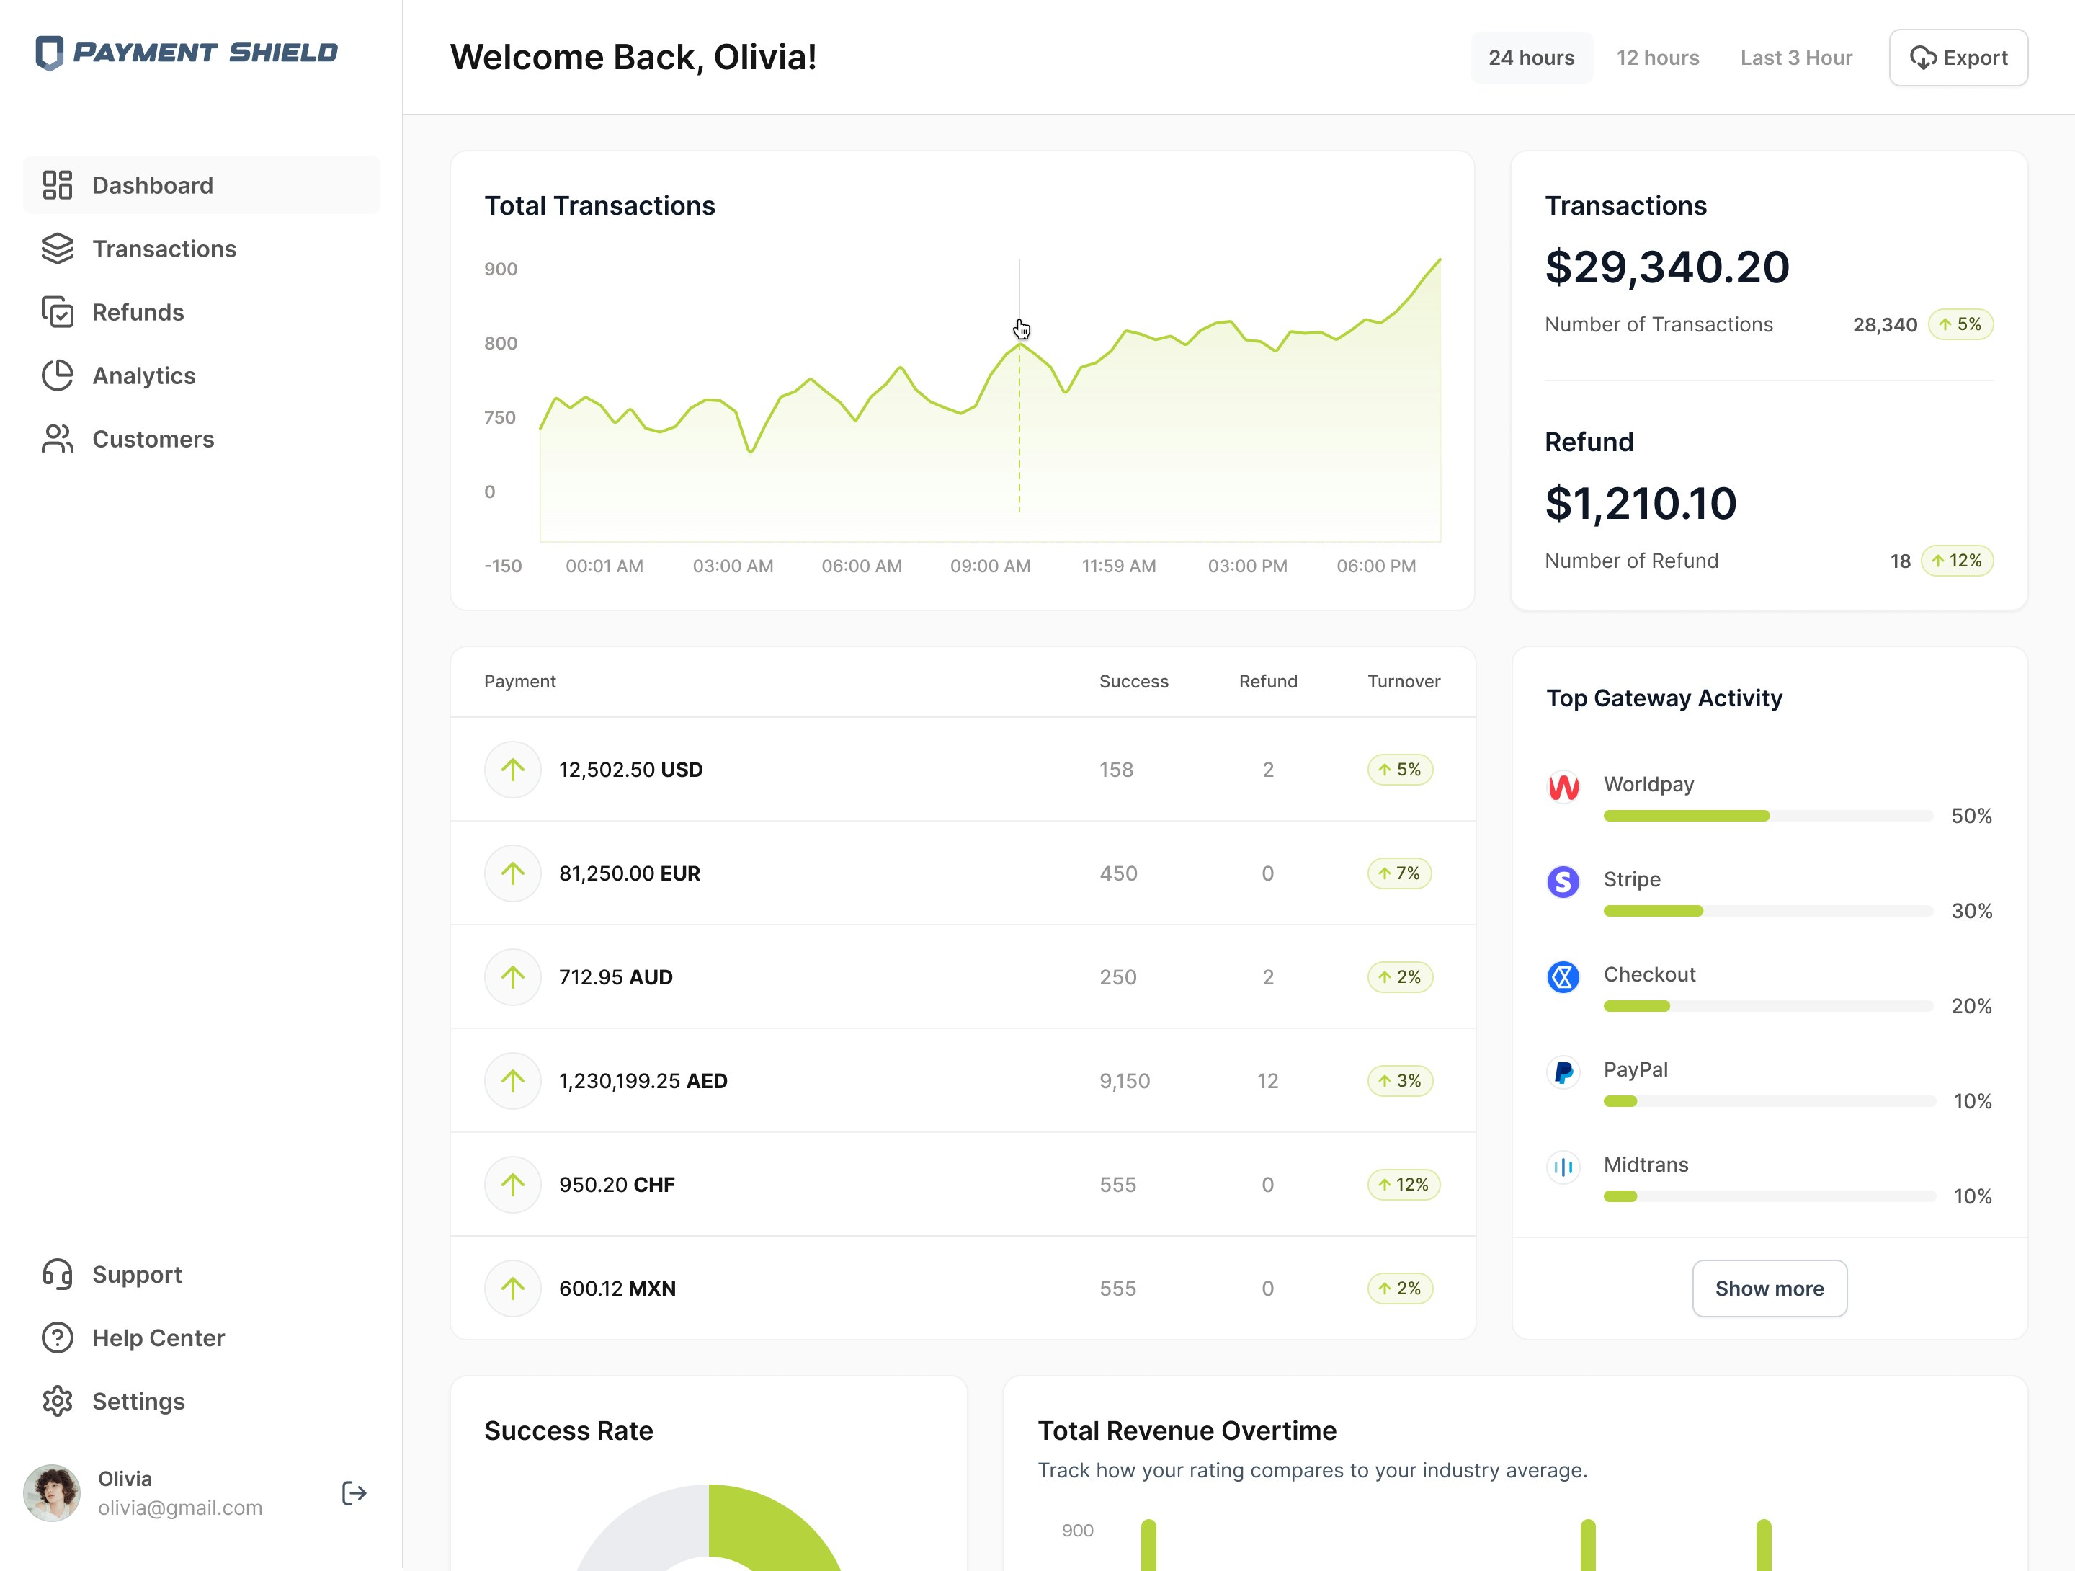The width and height of the screenshot is (2075, 1571).
Task: Click the Midtrans 10% progress bar
Action: 1770,1196
